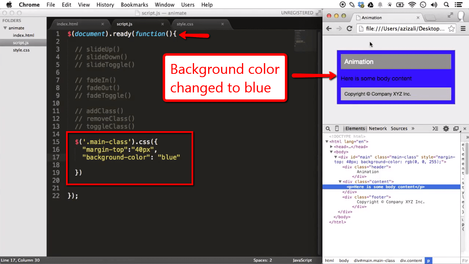Open DevTools settings with the gear icon
Image resolution: width=469 pixels, height=264 pixels.
pyautogui.click(x=446, y=128)
